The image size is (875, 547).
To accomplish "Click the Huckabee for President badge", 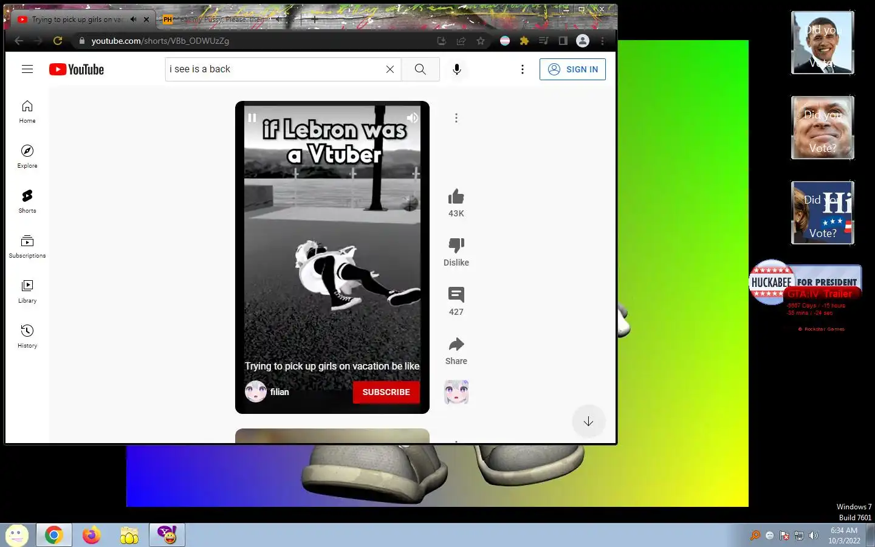I will point(772,281).
